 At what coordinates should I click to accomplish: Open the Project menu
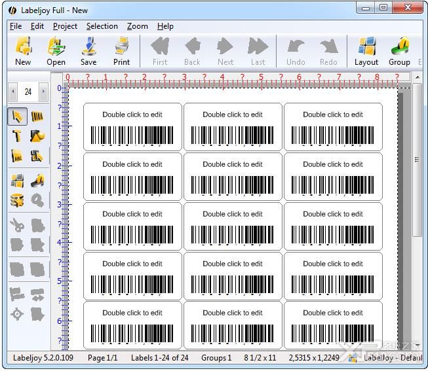click(x=66, y=26)
